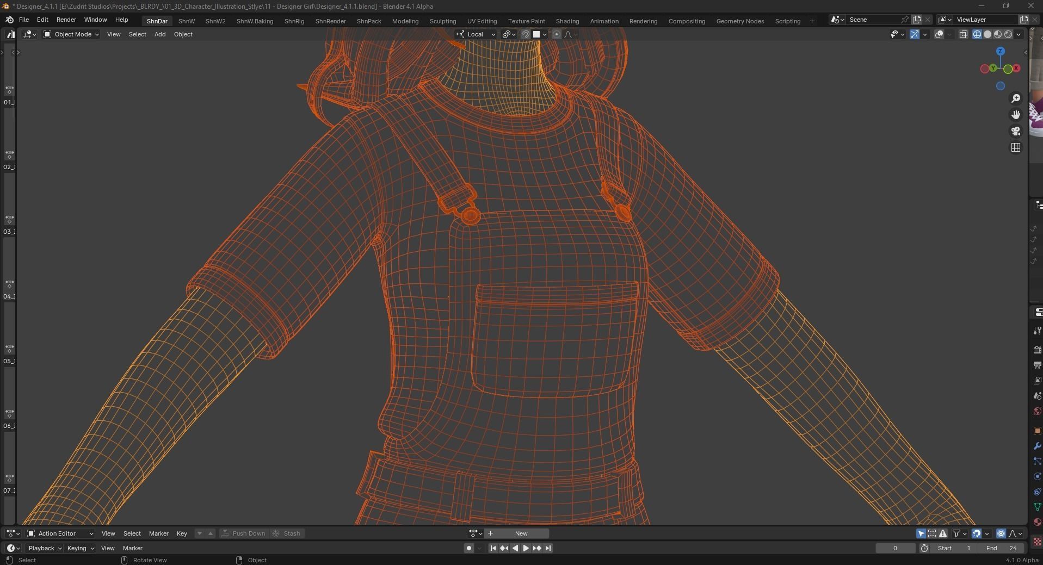Screen dimensions: 1043x565
Task: Toggle X-ray display in viewport
Action: pyautogui.click(x=963, y=34)
